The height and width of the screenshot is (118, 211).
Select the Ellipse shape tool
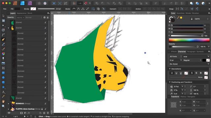(x=3, y=77)
